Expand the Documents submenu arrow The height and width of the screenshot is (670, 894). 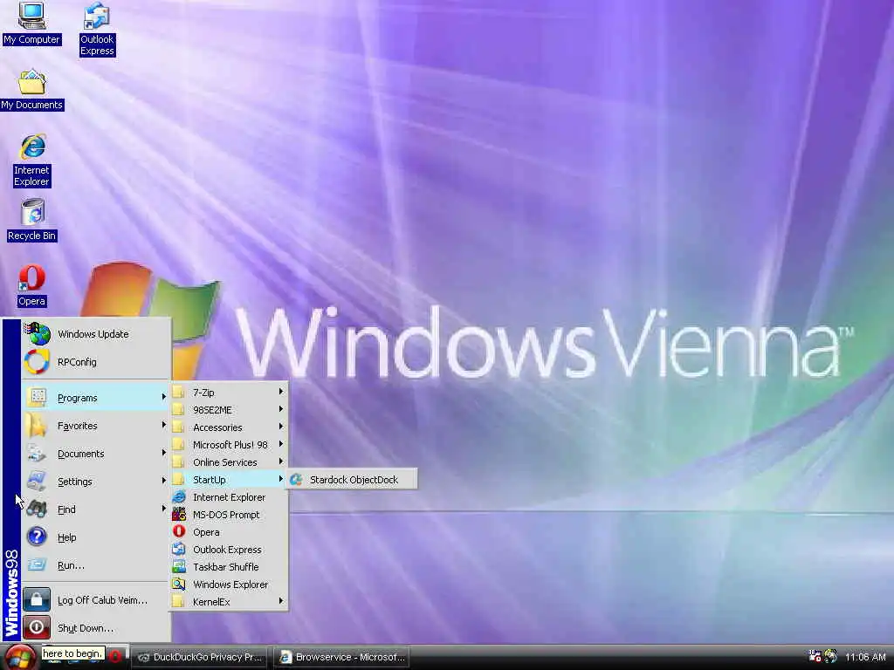coord(163,453)
